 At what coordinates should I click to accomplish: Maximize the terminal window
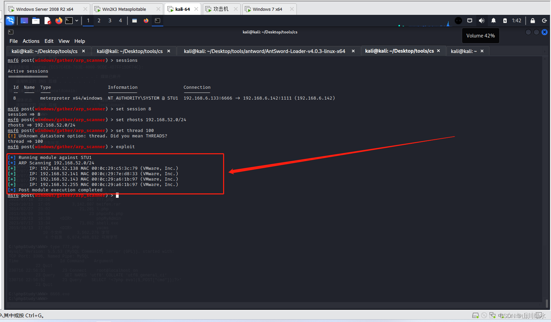click(536, 32)
